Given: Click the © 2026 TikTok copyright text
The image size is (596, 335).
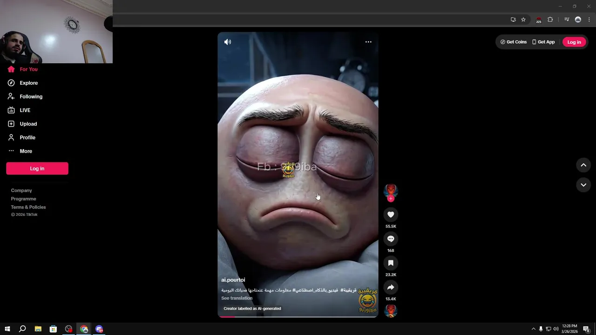Looking at the screenshot, I should click(24, 214).
